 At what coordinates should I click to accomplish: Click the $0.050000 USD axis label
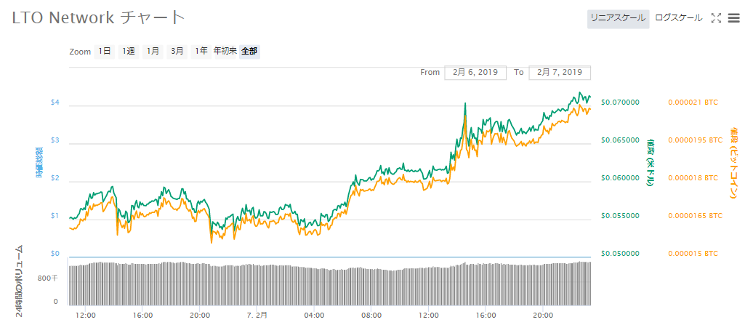621,254
